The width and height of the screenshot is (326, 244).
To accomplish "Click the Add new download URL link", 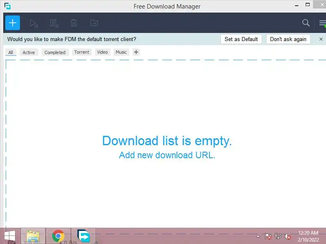I will coord(167,155).
